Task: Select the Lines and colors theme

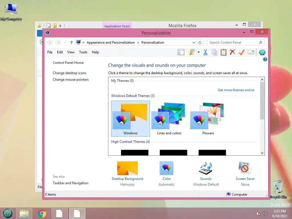Action: [169, 118]
